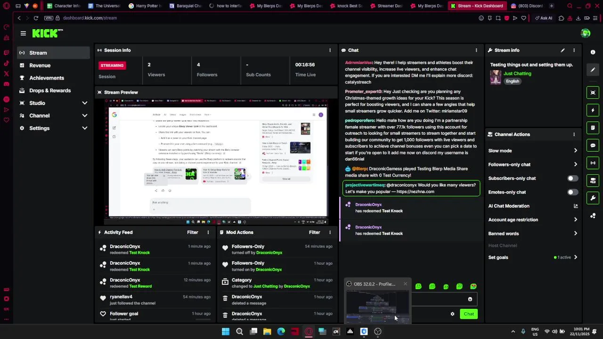This screenshot has width=603, height=339.
Task: Open nezhna.com link in chat
Action: click(415, 192)
